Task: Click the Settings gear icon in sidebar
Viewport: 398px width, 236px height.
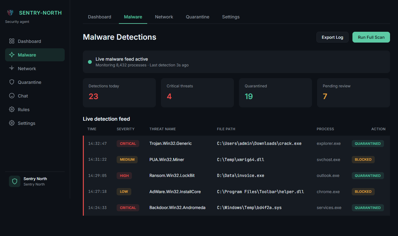Action: pyautogui.click(x=12, y=123)
